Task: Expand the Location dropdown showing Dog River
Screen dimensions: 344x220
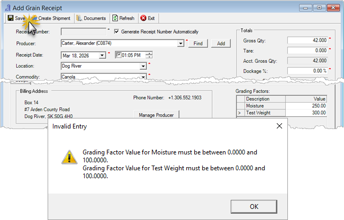Action: 143,66
